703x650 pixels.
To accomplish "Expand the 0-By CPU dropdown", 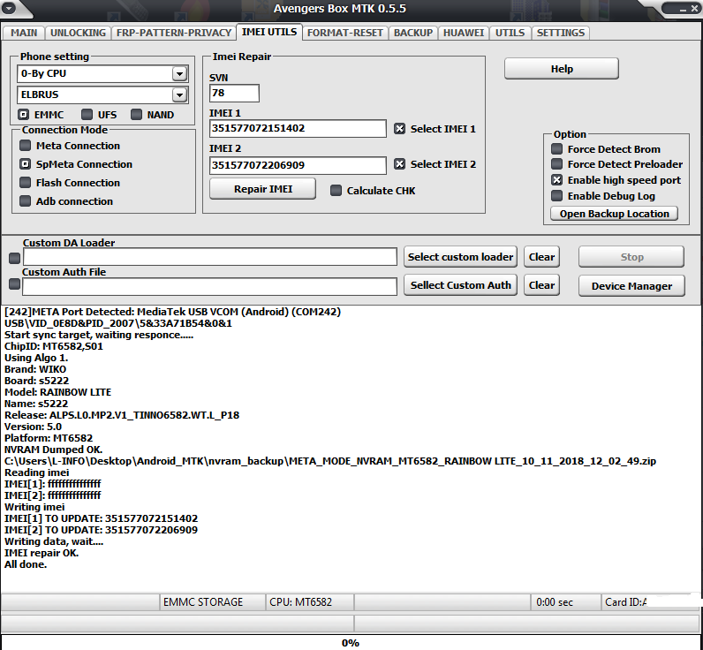I will [179, 73].
